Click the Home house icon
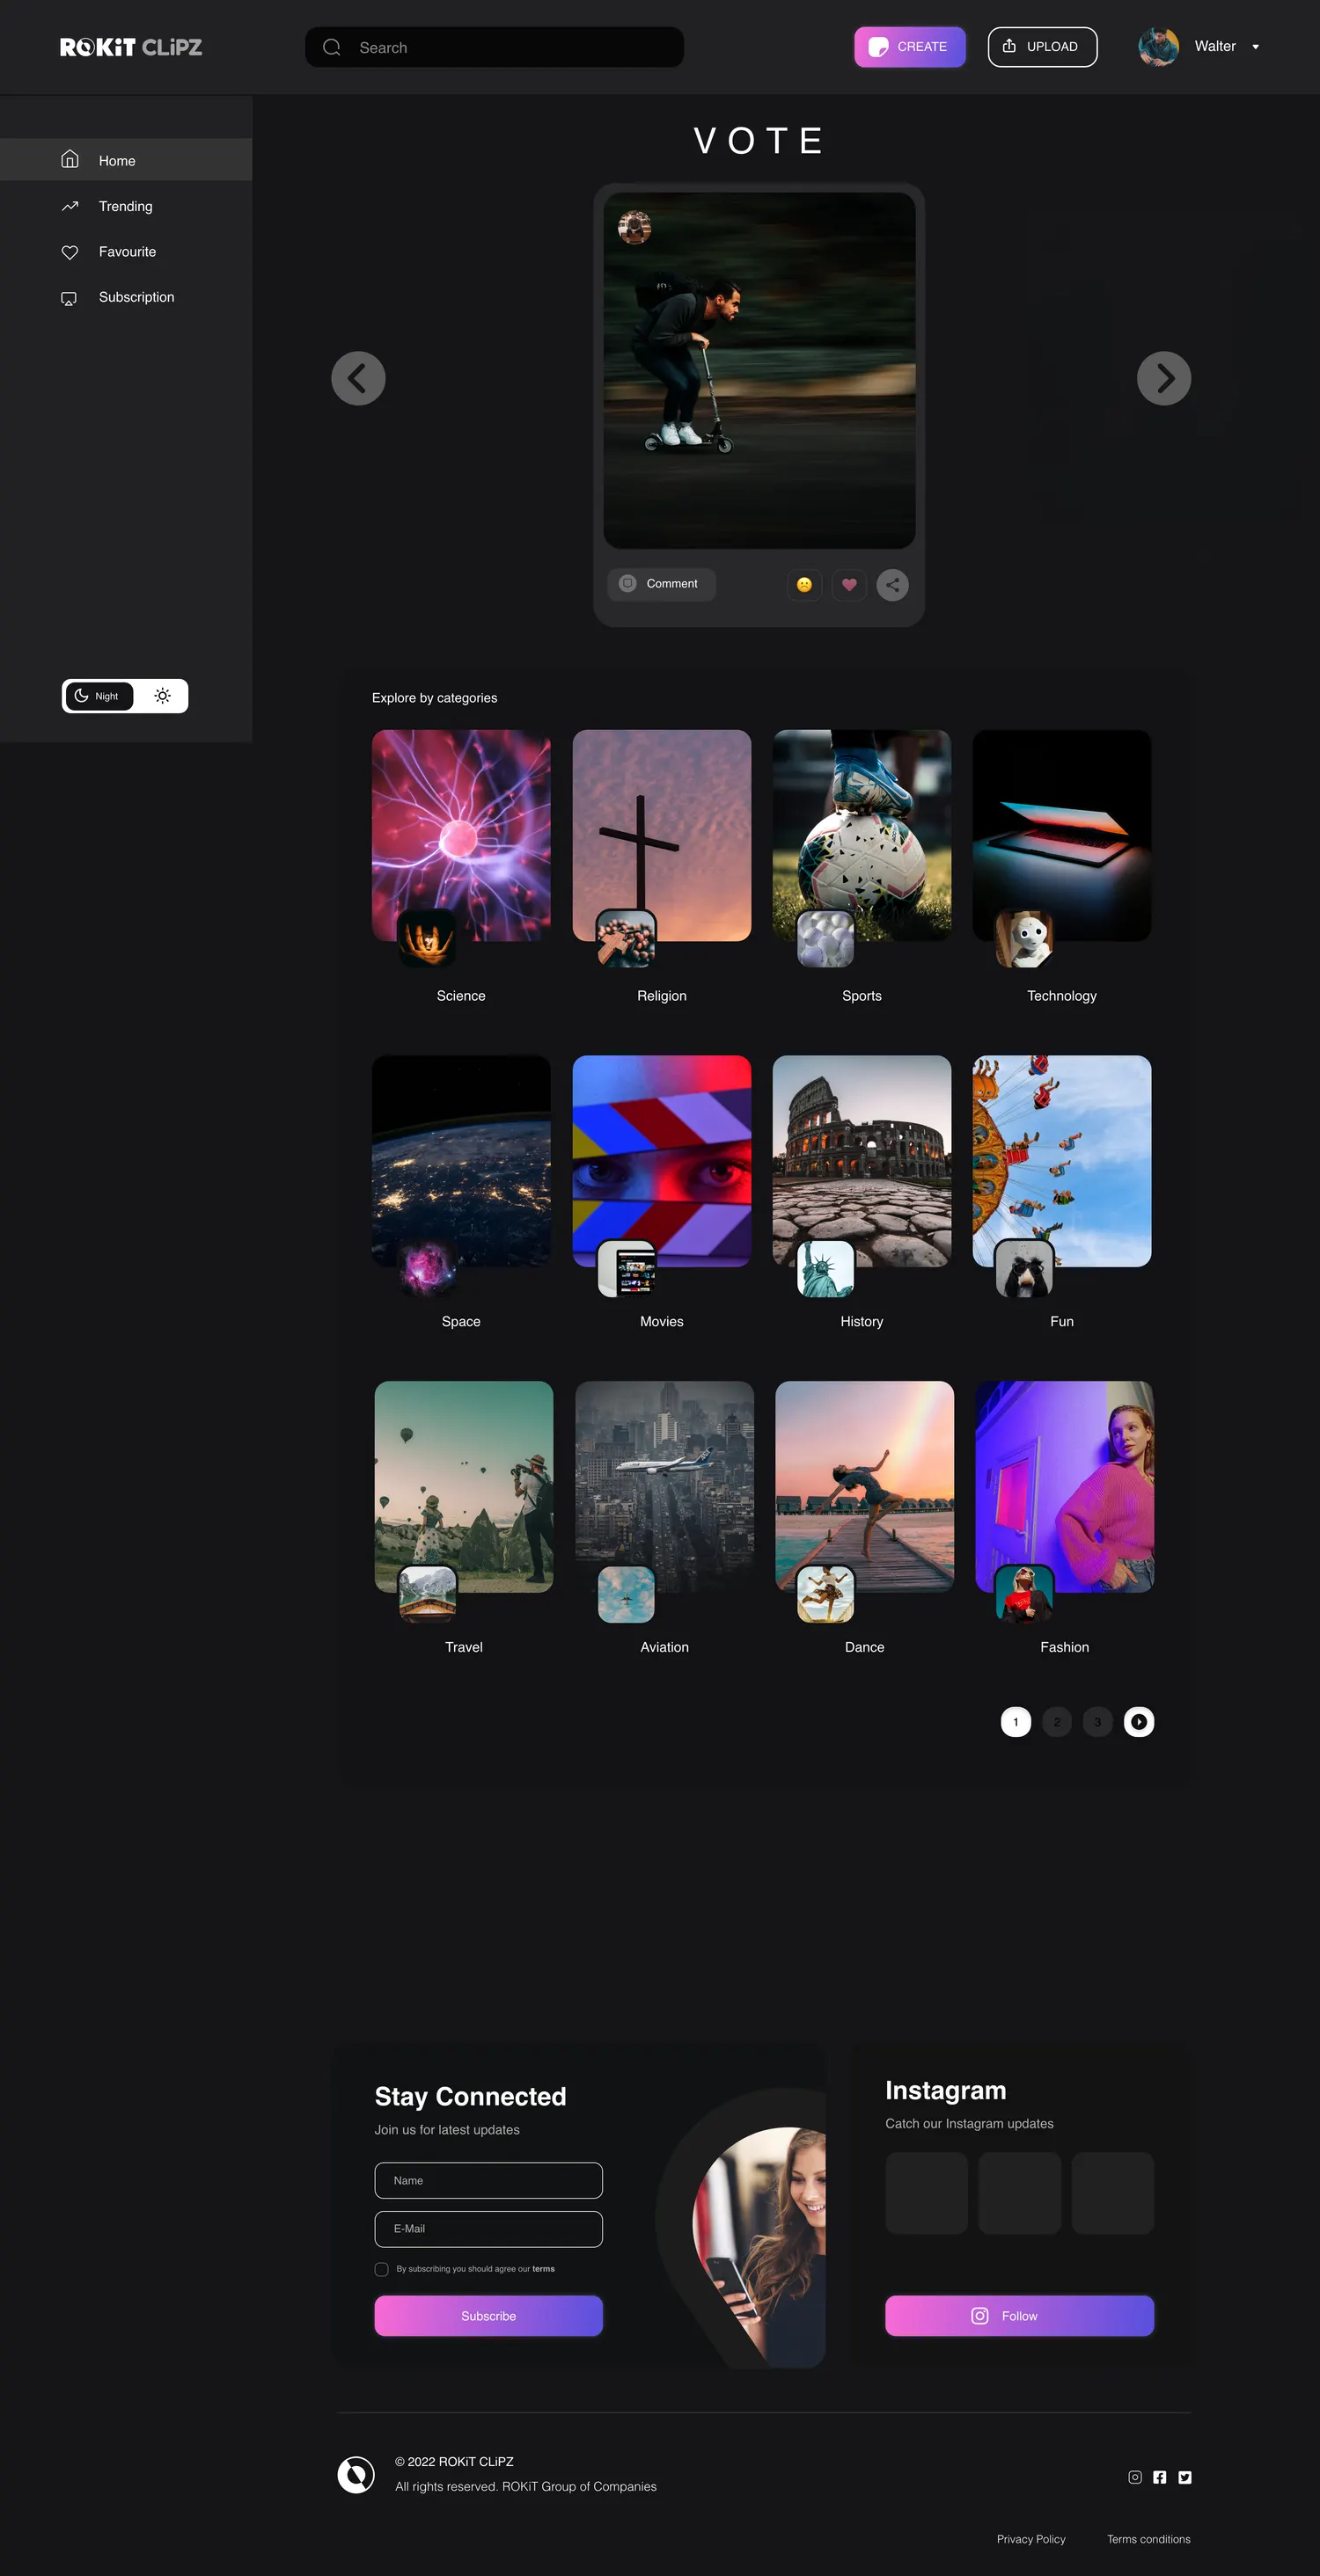The width and height of the screenshot is (1320, 2576). pos(69,159)
